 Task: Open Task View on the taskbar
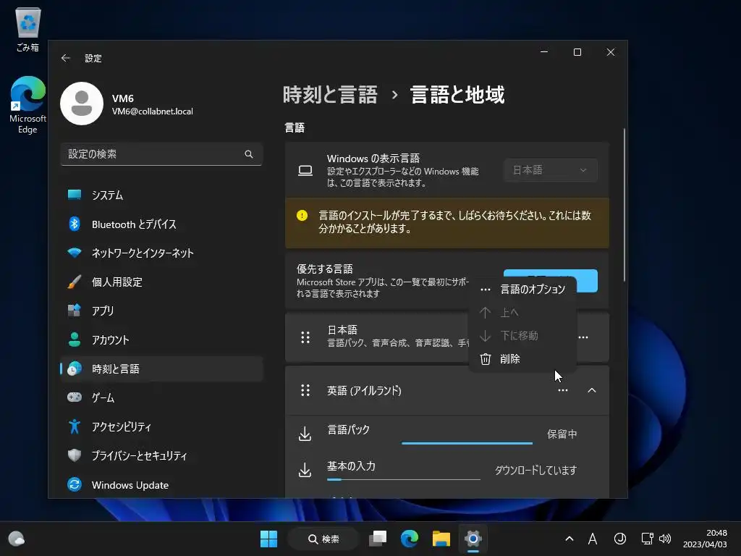(378, 539)
